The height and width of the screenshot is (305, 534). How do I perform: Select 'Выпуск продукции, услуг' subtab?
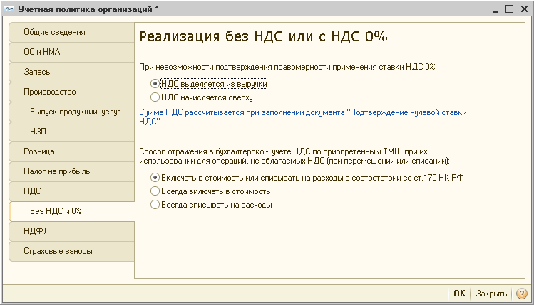71,112
